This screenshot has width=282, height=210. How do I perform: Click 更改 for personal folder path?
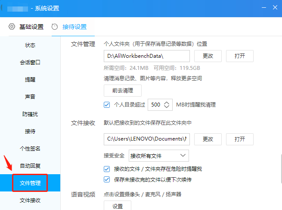[x=208, y=56]
